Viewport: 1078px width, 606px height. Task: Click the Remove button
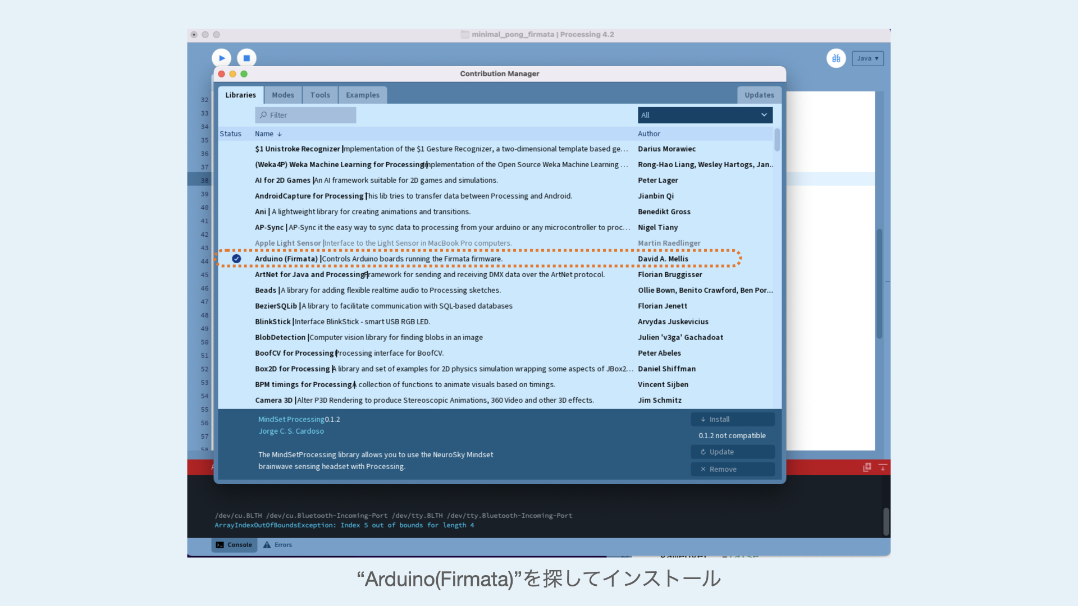(x=732, y=469)
